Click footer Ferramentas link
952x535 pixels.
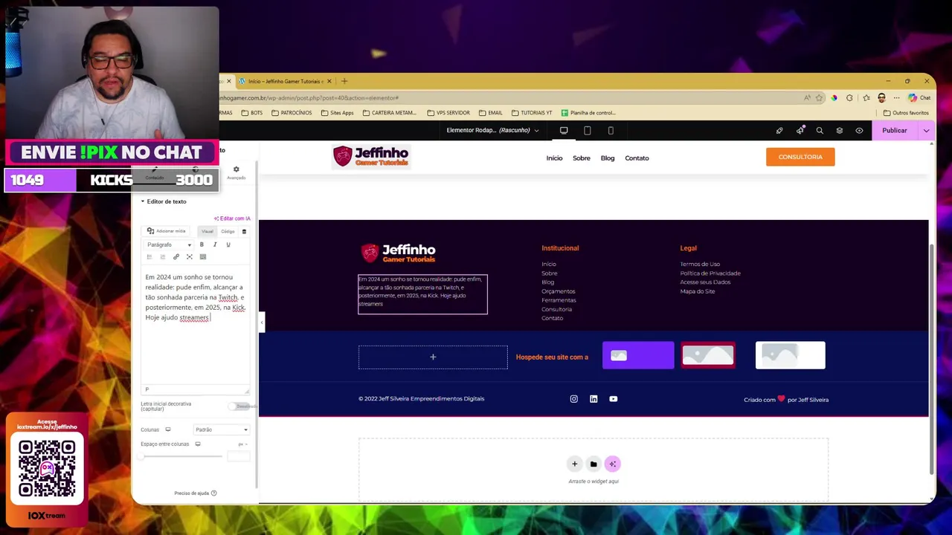tap(559, 300)
